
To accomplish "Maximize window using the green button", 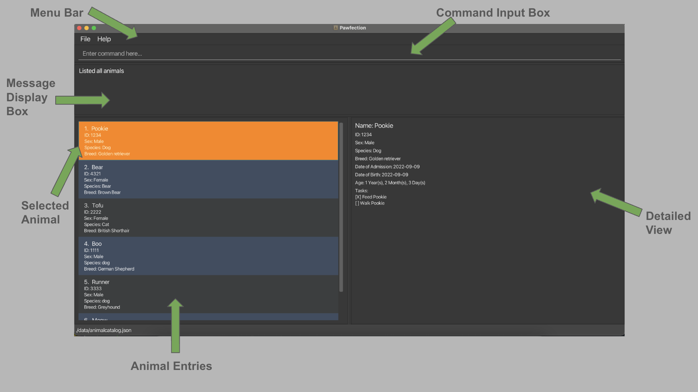I will pos(94,28).
